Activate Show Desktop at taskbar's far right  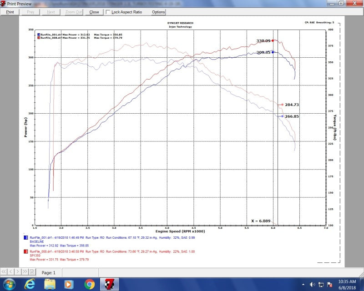coord(362,285)
